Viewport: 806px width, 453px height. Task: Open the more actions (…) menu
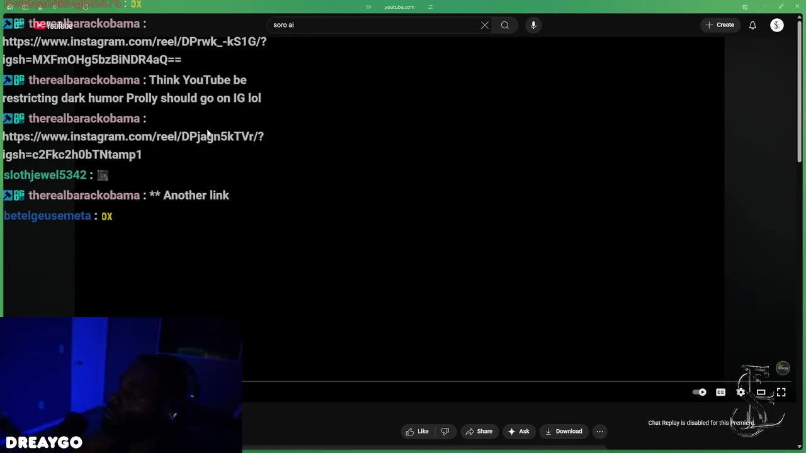click(599, 432)
